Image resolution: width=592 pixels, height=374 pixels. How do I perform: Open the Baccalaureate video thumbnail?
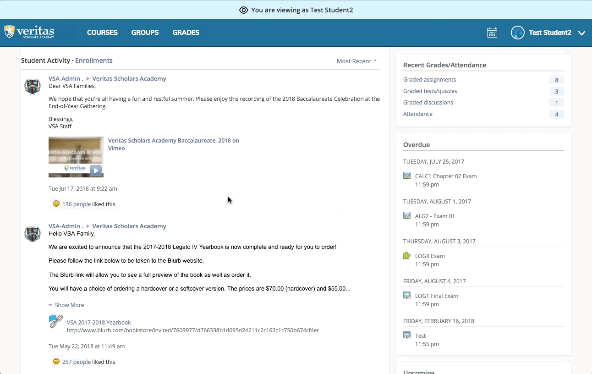[76, 157]
